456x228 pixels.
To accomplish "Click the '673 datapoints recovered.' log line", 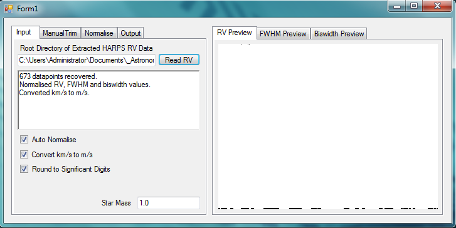I will 58,76.
